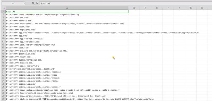The image size is (212, 101).
Task: Select the skadden.com URL cell
Action: [67, 63]
